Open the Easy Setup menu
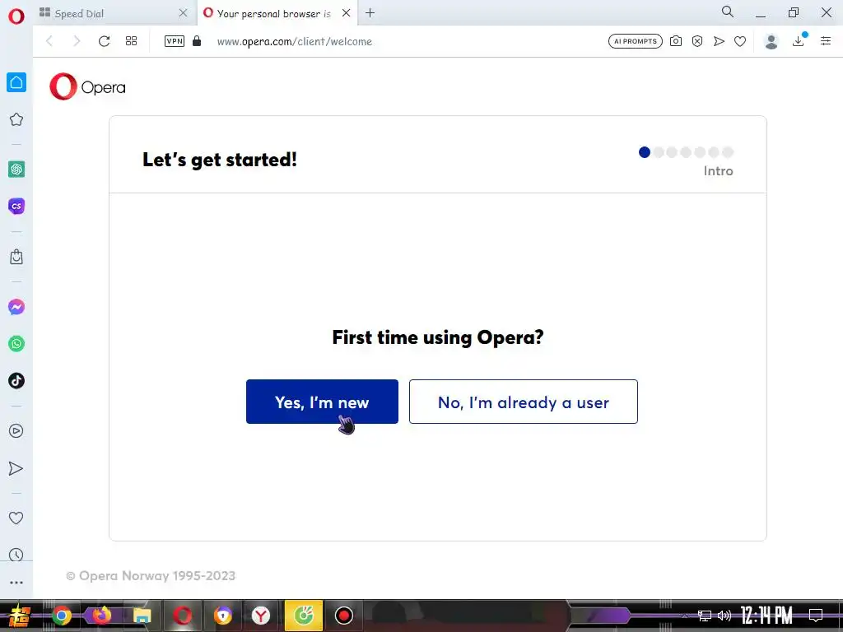 pyautogui.click(x=826, y=41)
